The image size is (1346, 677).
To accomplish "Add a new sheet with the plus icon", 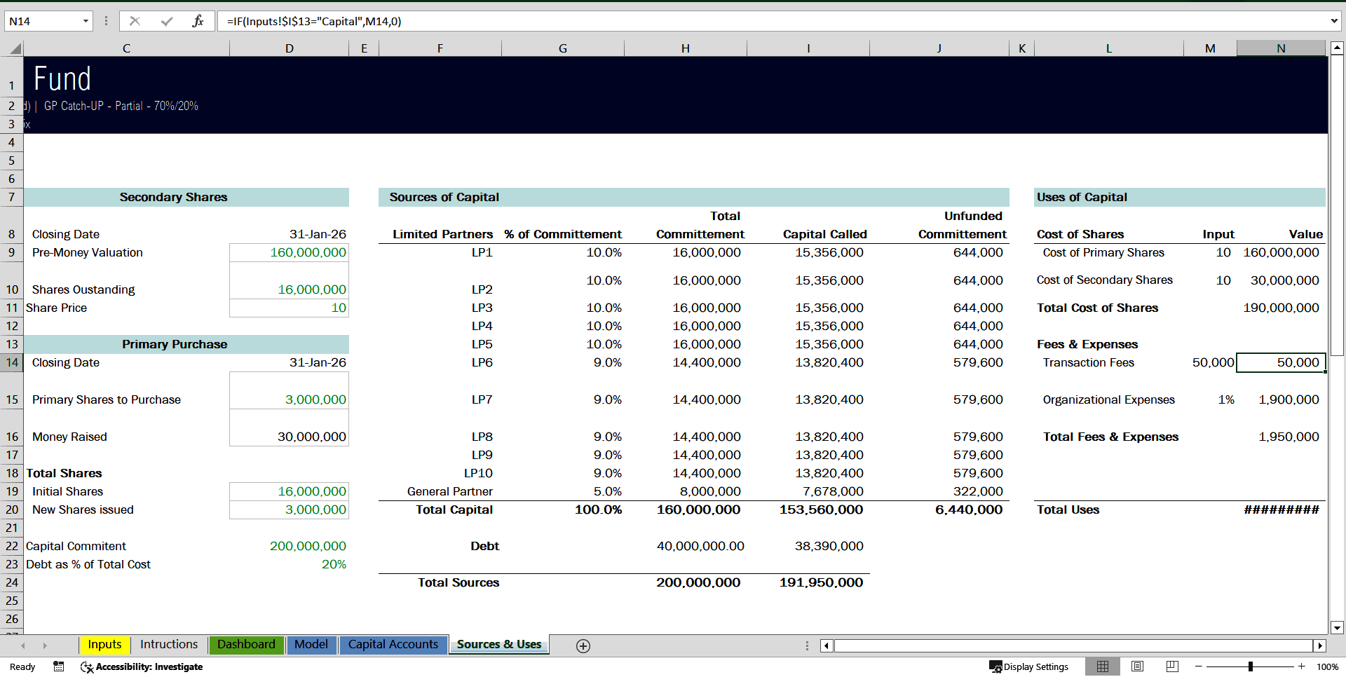I will point(583,645).
